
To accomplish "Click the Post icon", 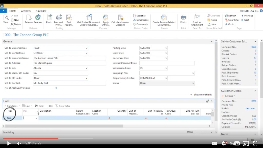I will 49,19.
